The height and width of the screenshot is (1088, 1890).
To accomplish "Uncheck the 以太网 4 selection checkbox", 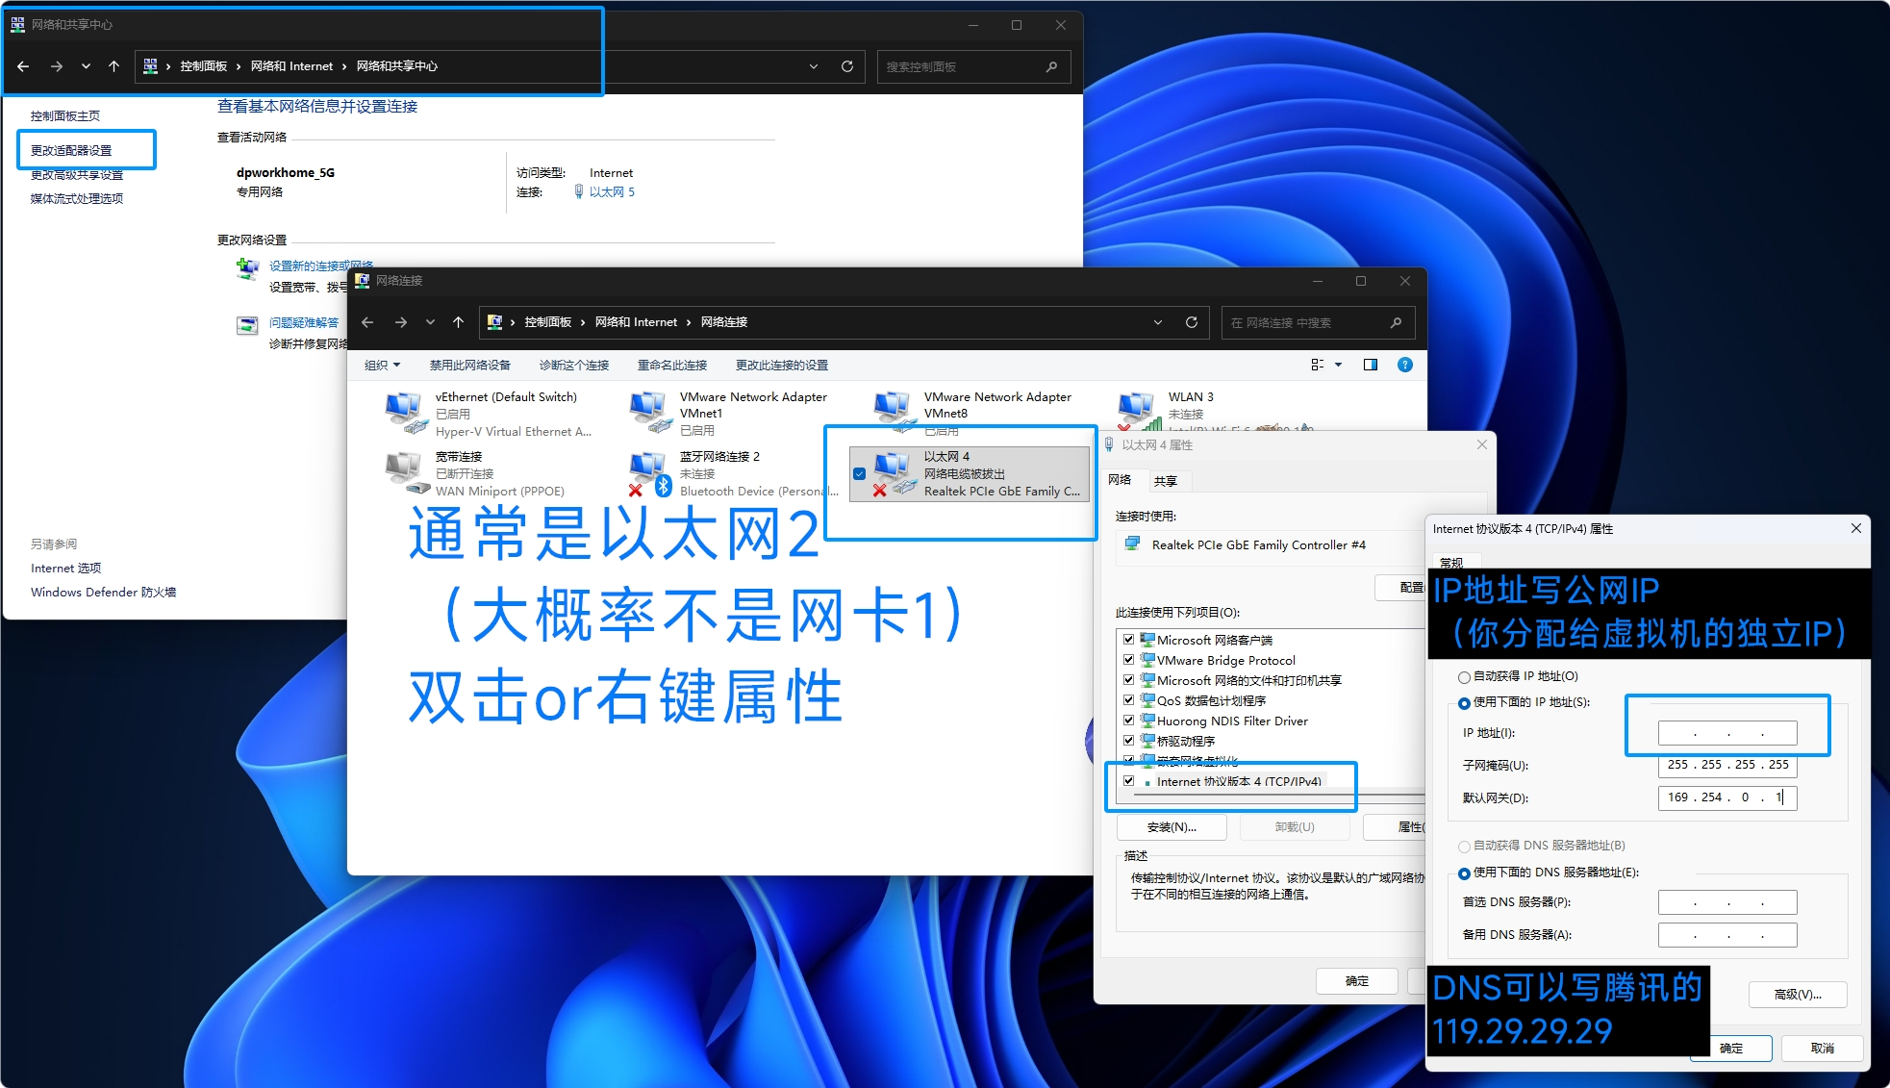I will [859, 473].
